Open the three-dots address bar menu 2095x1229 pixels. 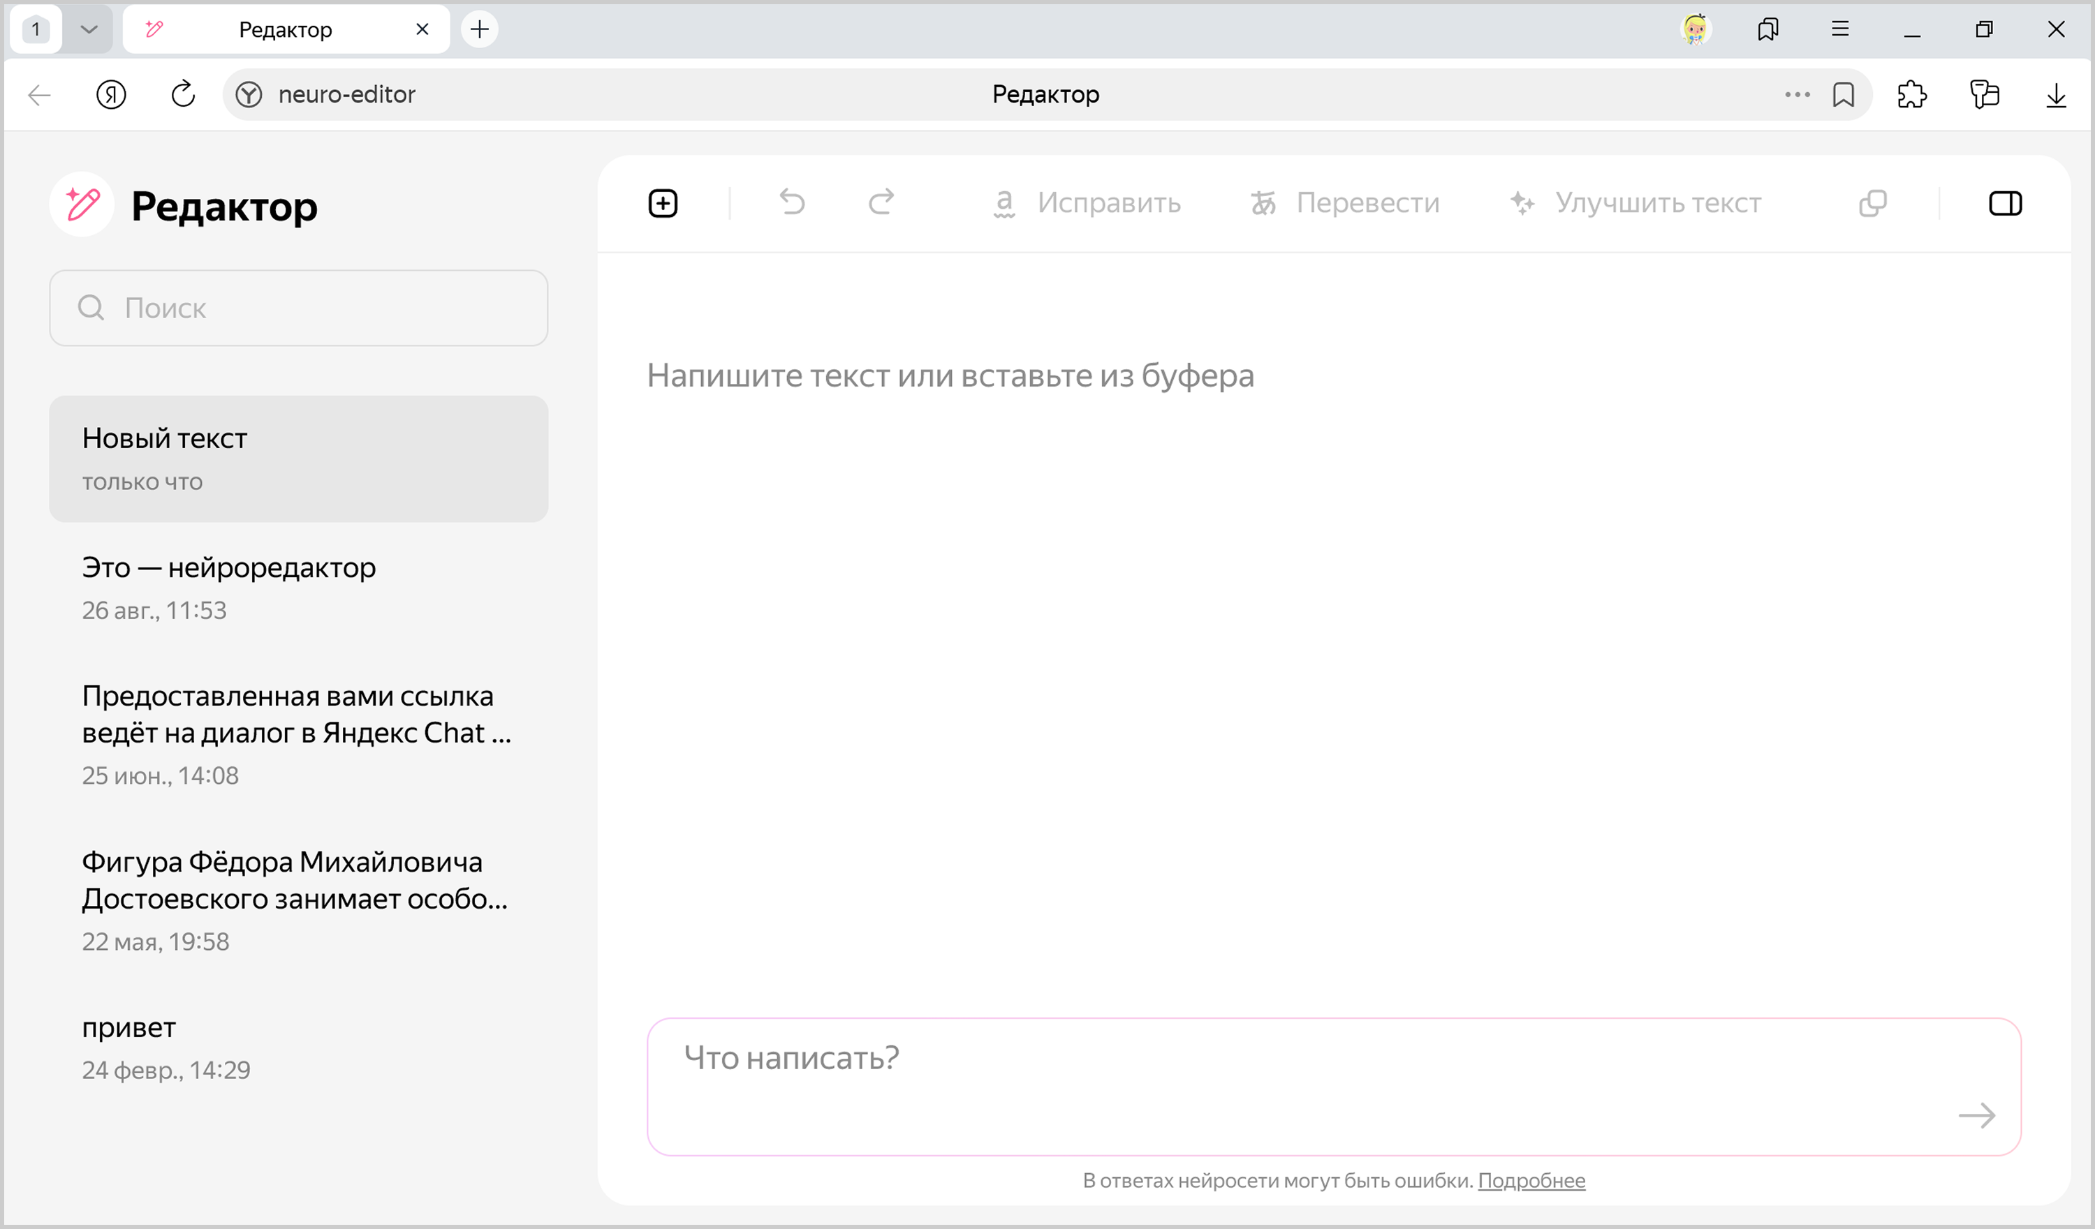pos(1797,95)
